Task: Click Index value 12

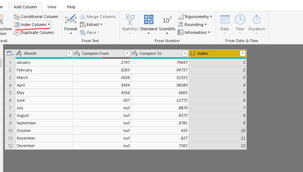Action: 217,146
